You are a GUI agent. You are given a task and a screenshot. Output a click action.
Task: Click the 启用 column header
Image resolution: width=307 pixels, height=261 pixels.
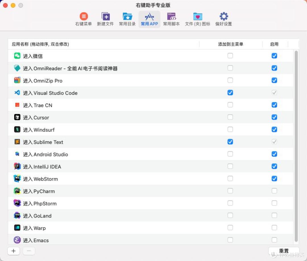tap(274, 44)
